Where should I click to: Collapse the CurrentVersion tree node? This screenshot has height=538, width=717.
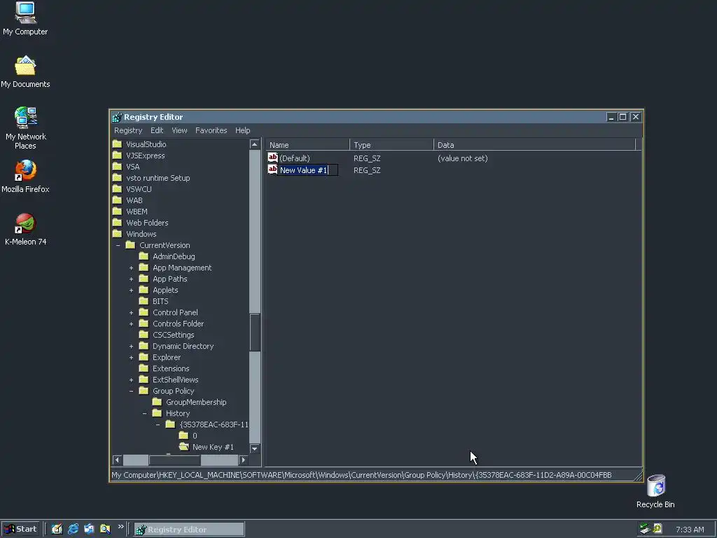(118, 245)
